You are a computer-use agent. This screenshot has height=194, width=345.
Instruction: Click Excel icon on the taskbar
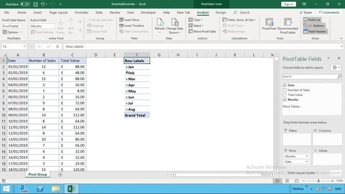pyautogui.click(x=71, y=189)
